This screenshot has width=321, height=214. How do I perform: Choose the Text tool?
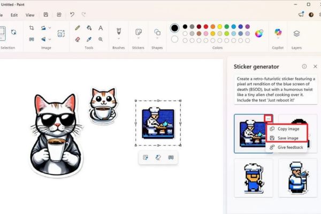[100, 28]
